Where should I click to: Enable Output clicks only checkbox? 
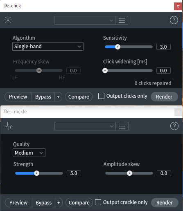click(101, 96)
